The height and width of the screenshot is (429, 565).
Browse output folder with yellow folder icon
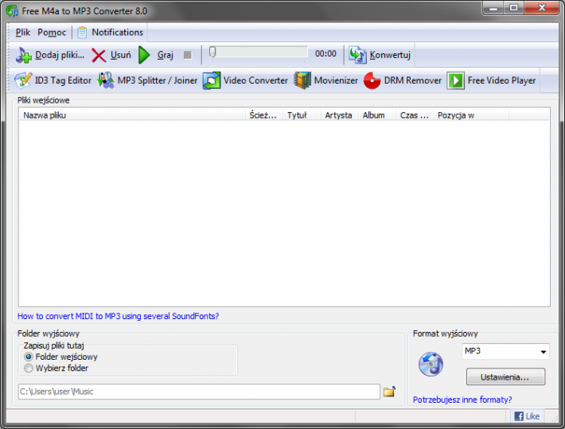click(389, 392)
